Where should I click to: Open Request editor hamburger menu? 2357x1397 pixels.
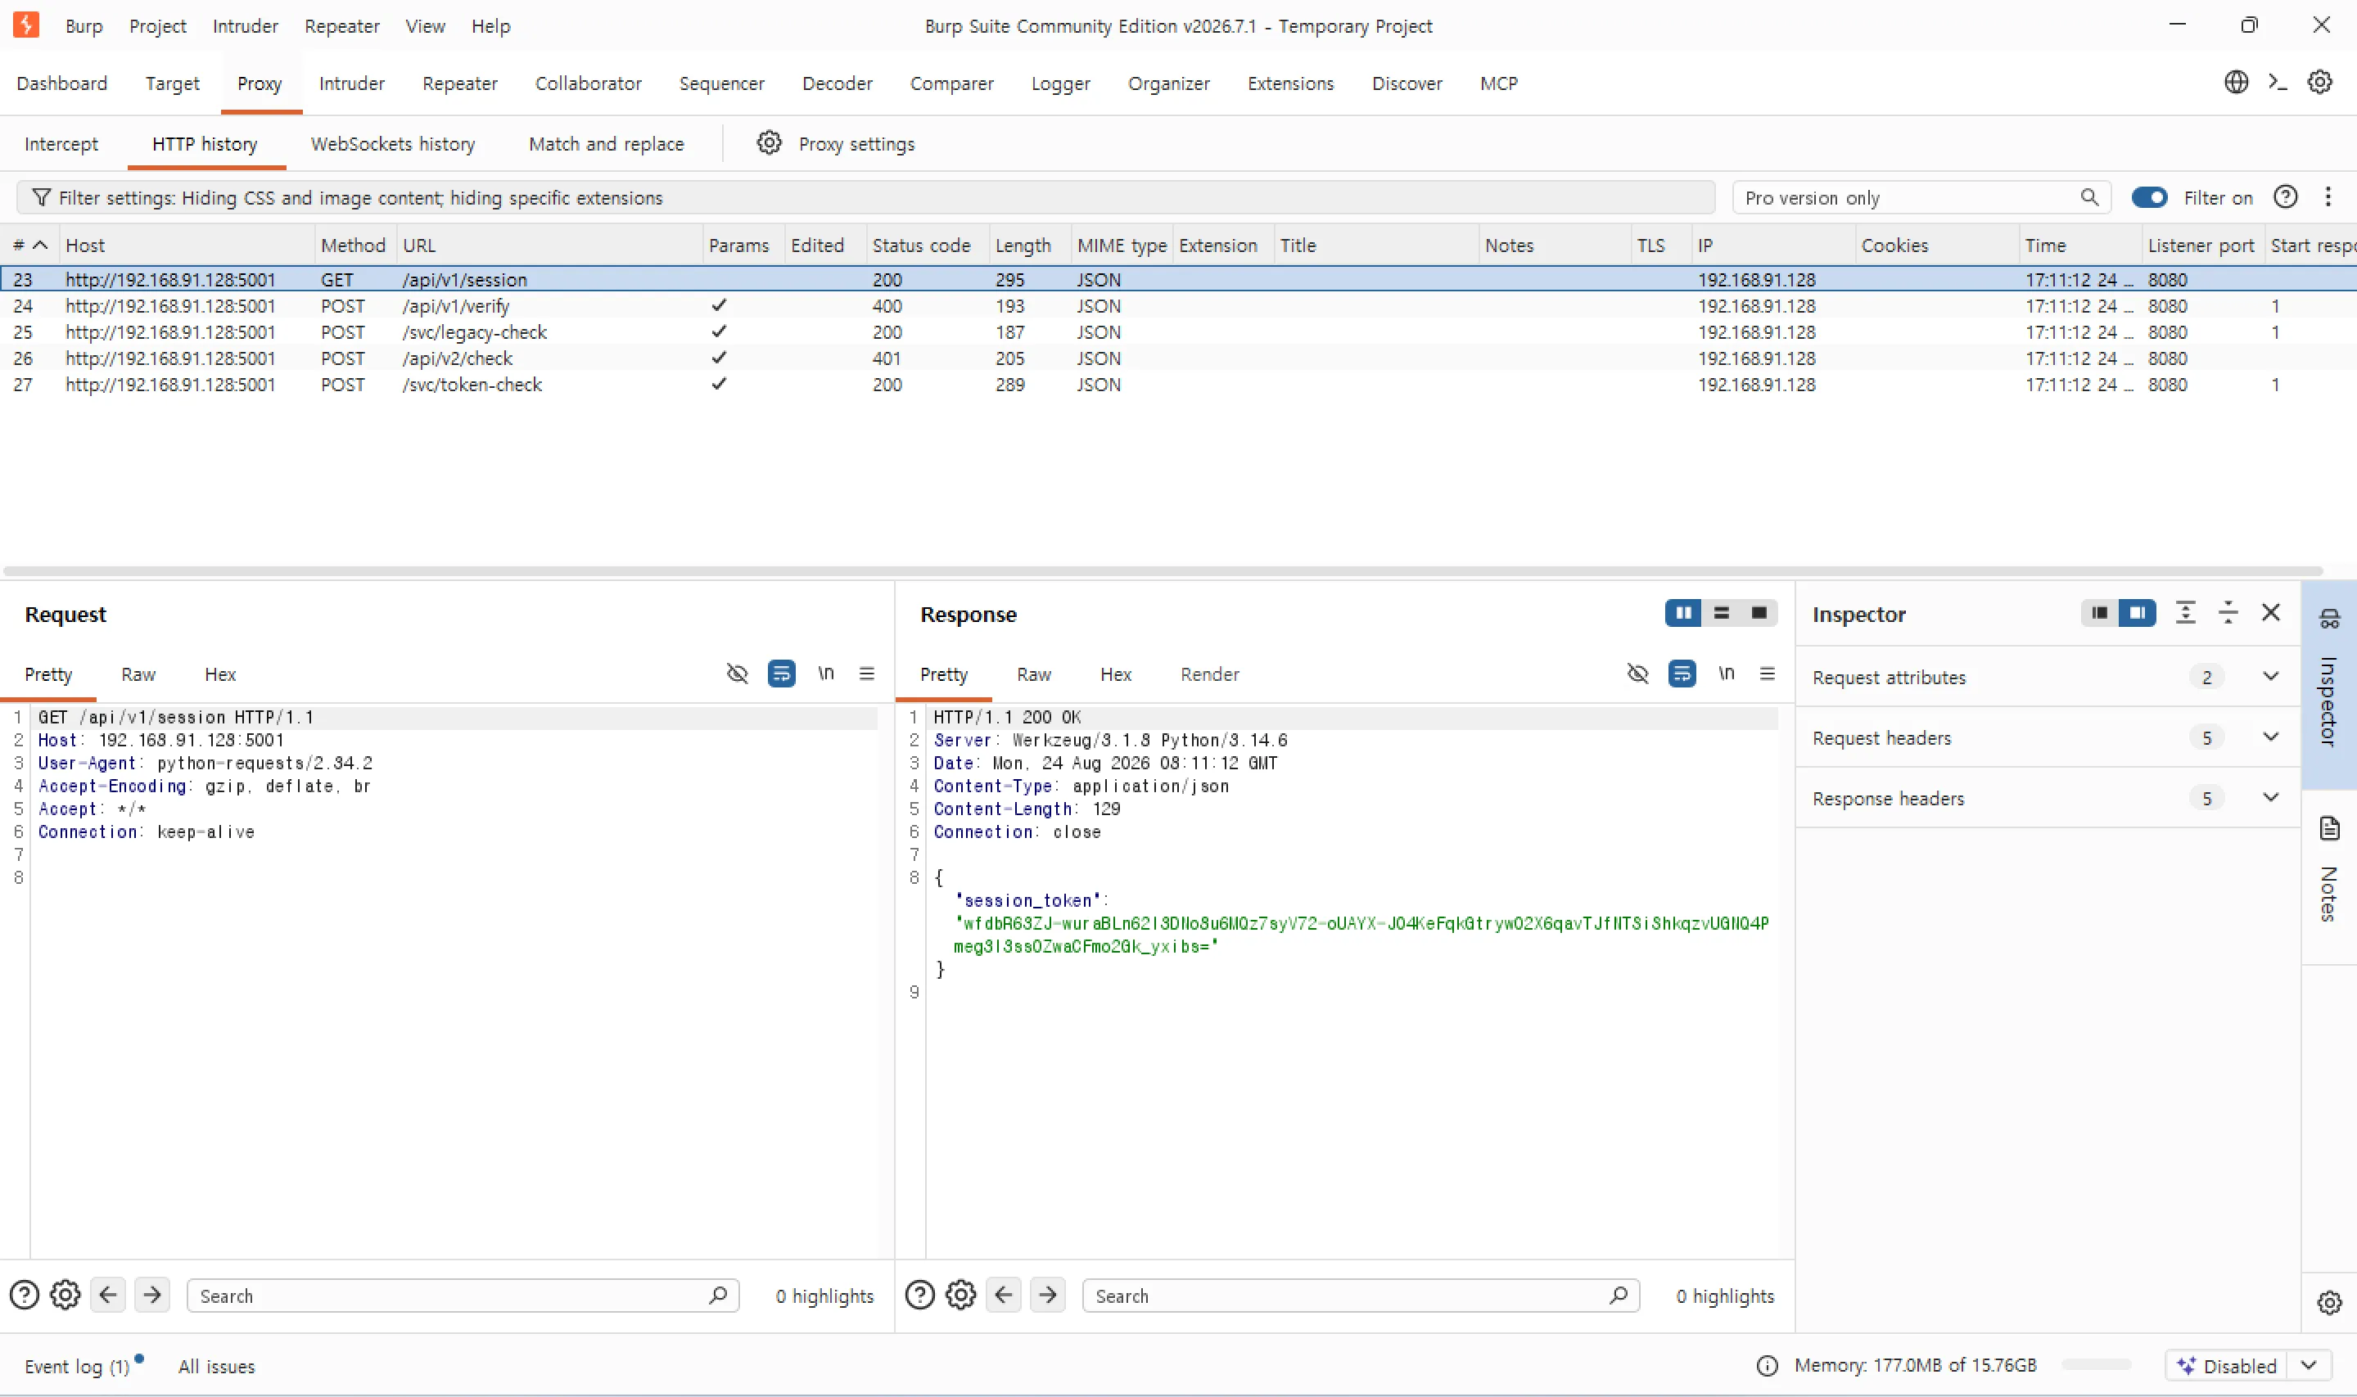(x=866, y=673)
